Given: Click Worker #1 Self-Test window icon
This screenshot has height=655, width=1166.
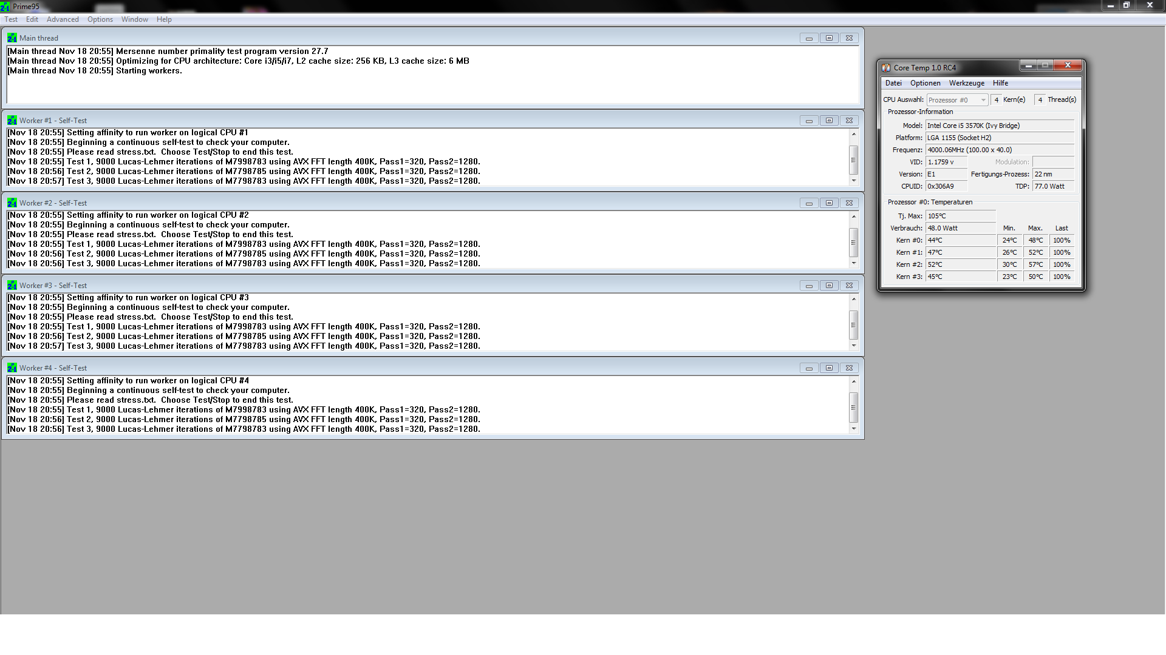Looking at the screenshot, I should [12, 120].
